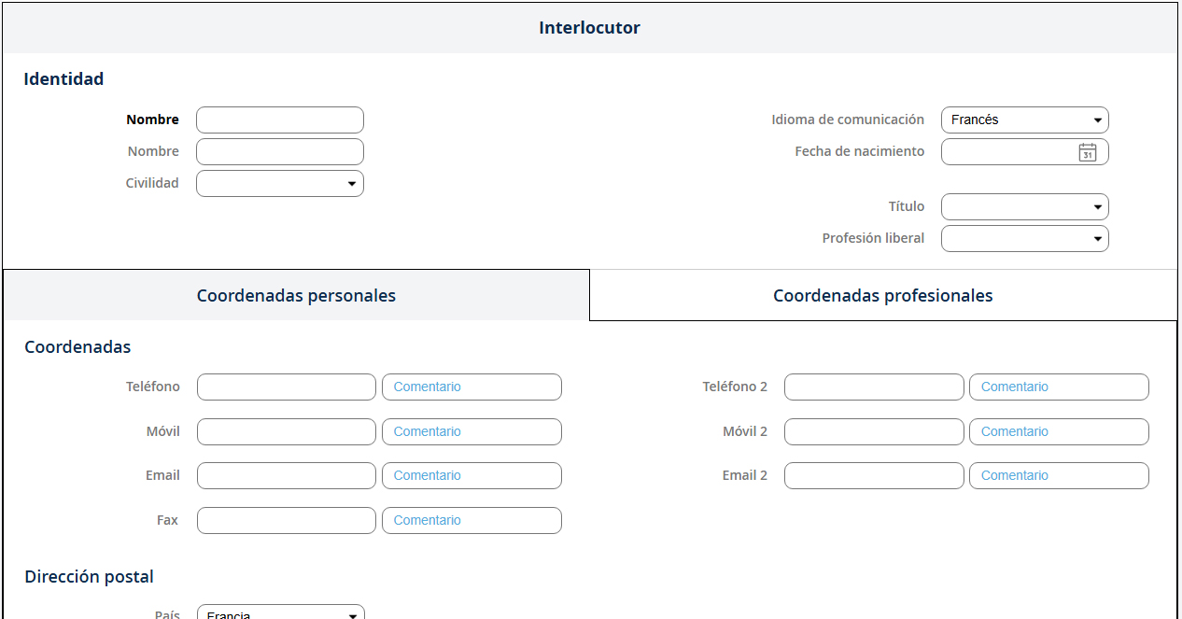This screenshot has height=619, width=1182.
Task: Switch to the Coordenadas personales tab
Action: (x=296, y=296)
